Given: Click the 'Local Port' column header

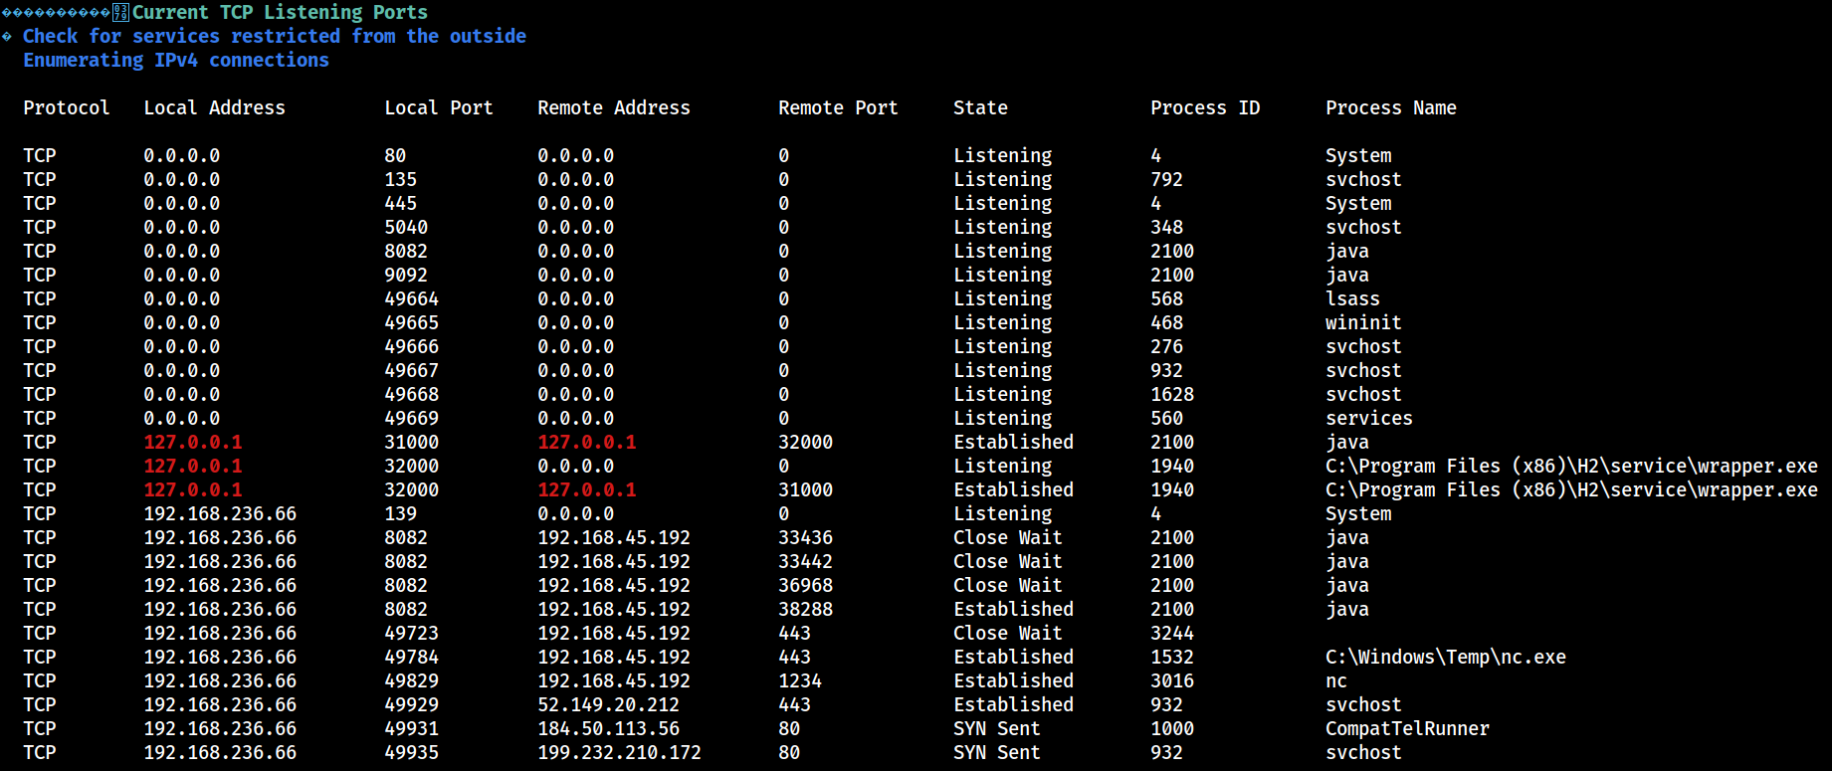Looking at the screenshot, I should (439, 107).
